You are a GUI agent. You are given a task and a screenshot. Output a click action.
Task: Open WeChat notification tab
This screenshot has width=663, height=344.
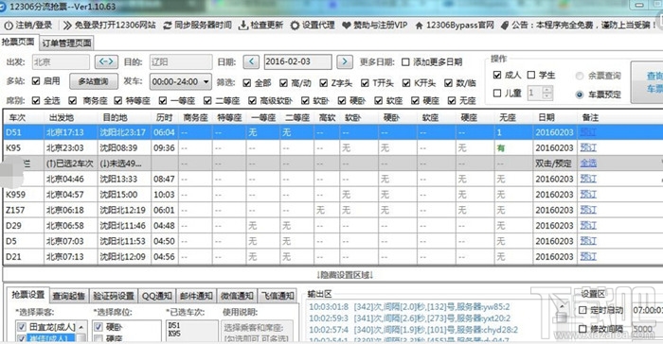point(237,297)
